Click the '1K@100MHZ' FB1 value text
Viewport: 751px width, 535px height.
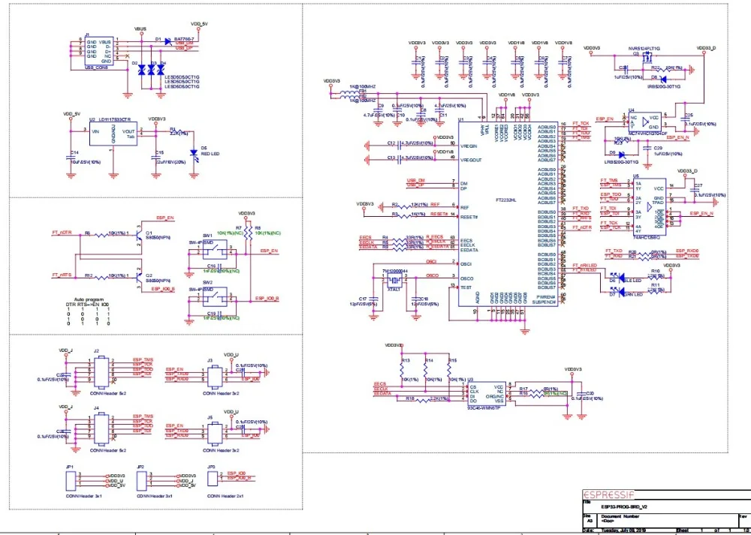pyautogui.click(x=363, y=86)
